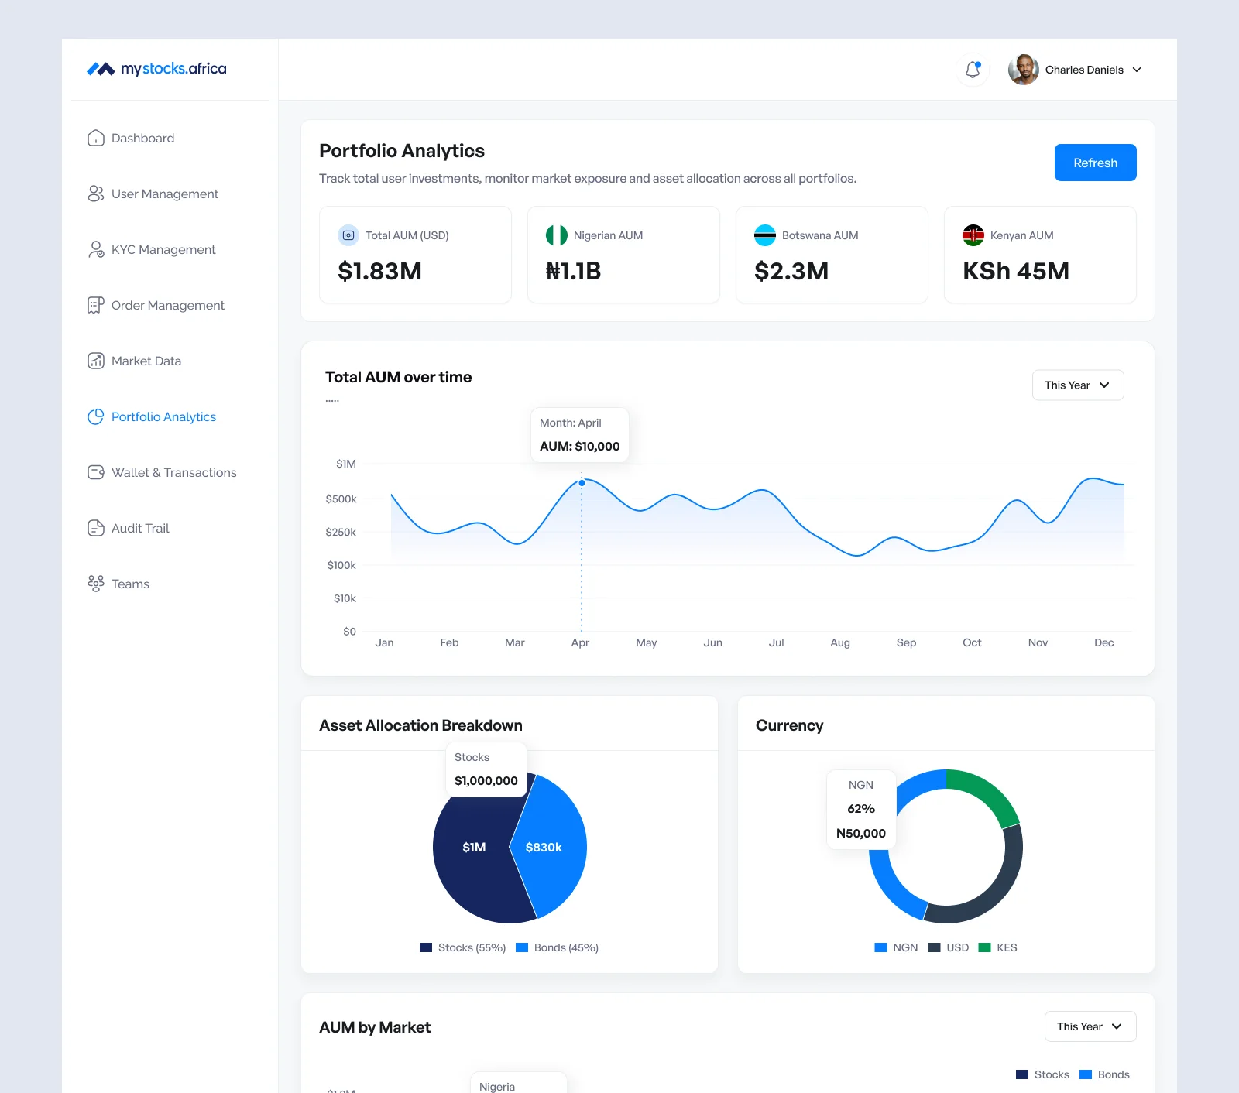Click the AUM by Market heading
Viewport: 1239px width, 1093px height.
pyautogui.click(x=375, y=1027)
